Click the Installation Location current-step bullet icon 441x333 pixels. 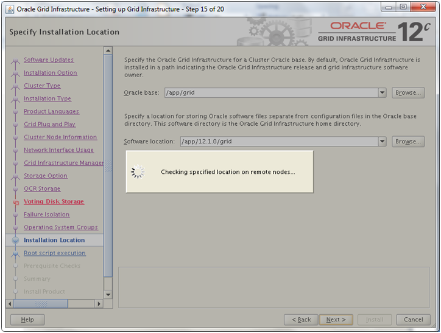[x=15, y=241]
